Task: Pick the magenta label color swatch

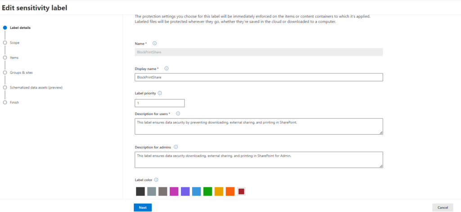Action: point(174,191)
